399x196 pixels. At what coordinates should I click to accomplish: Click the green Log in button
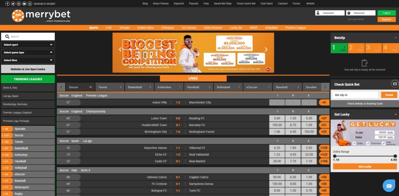(387, 13)
